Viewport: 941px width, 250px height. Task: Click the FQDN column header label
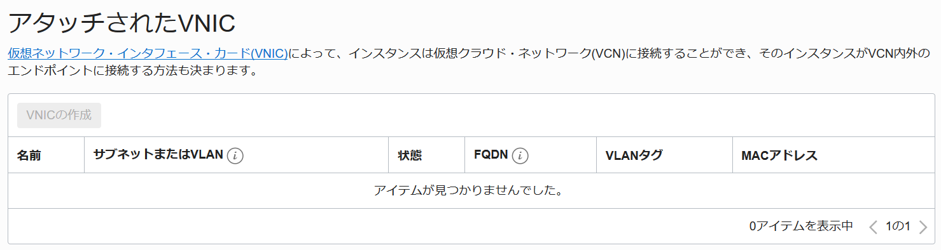tap(491, 155)
